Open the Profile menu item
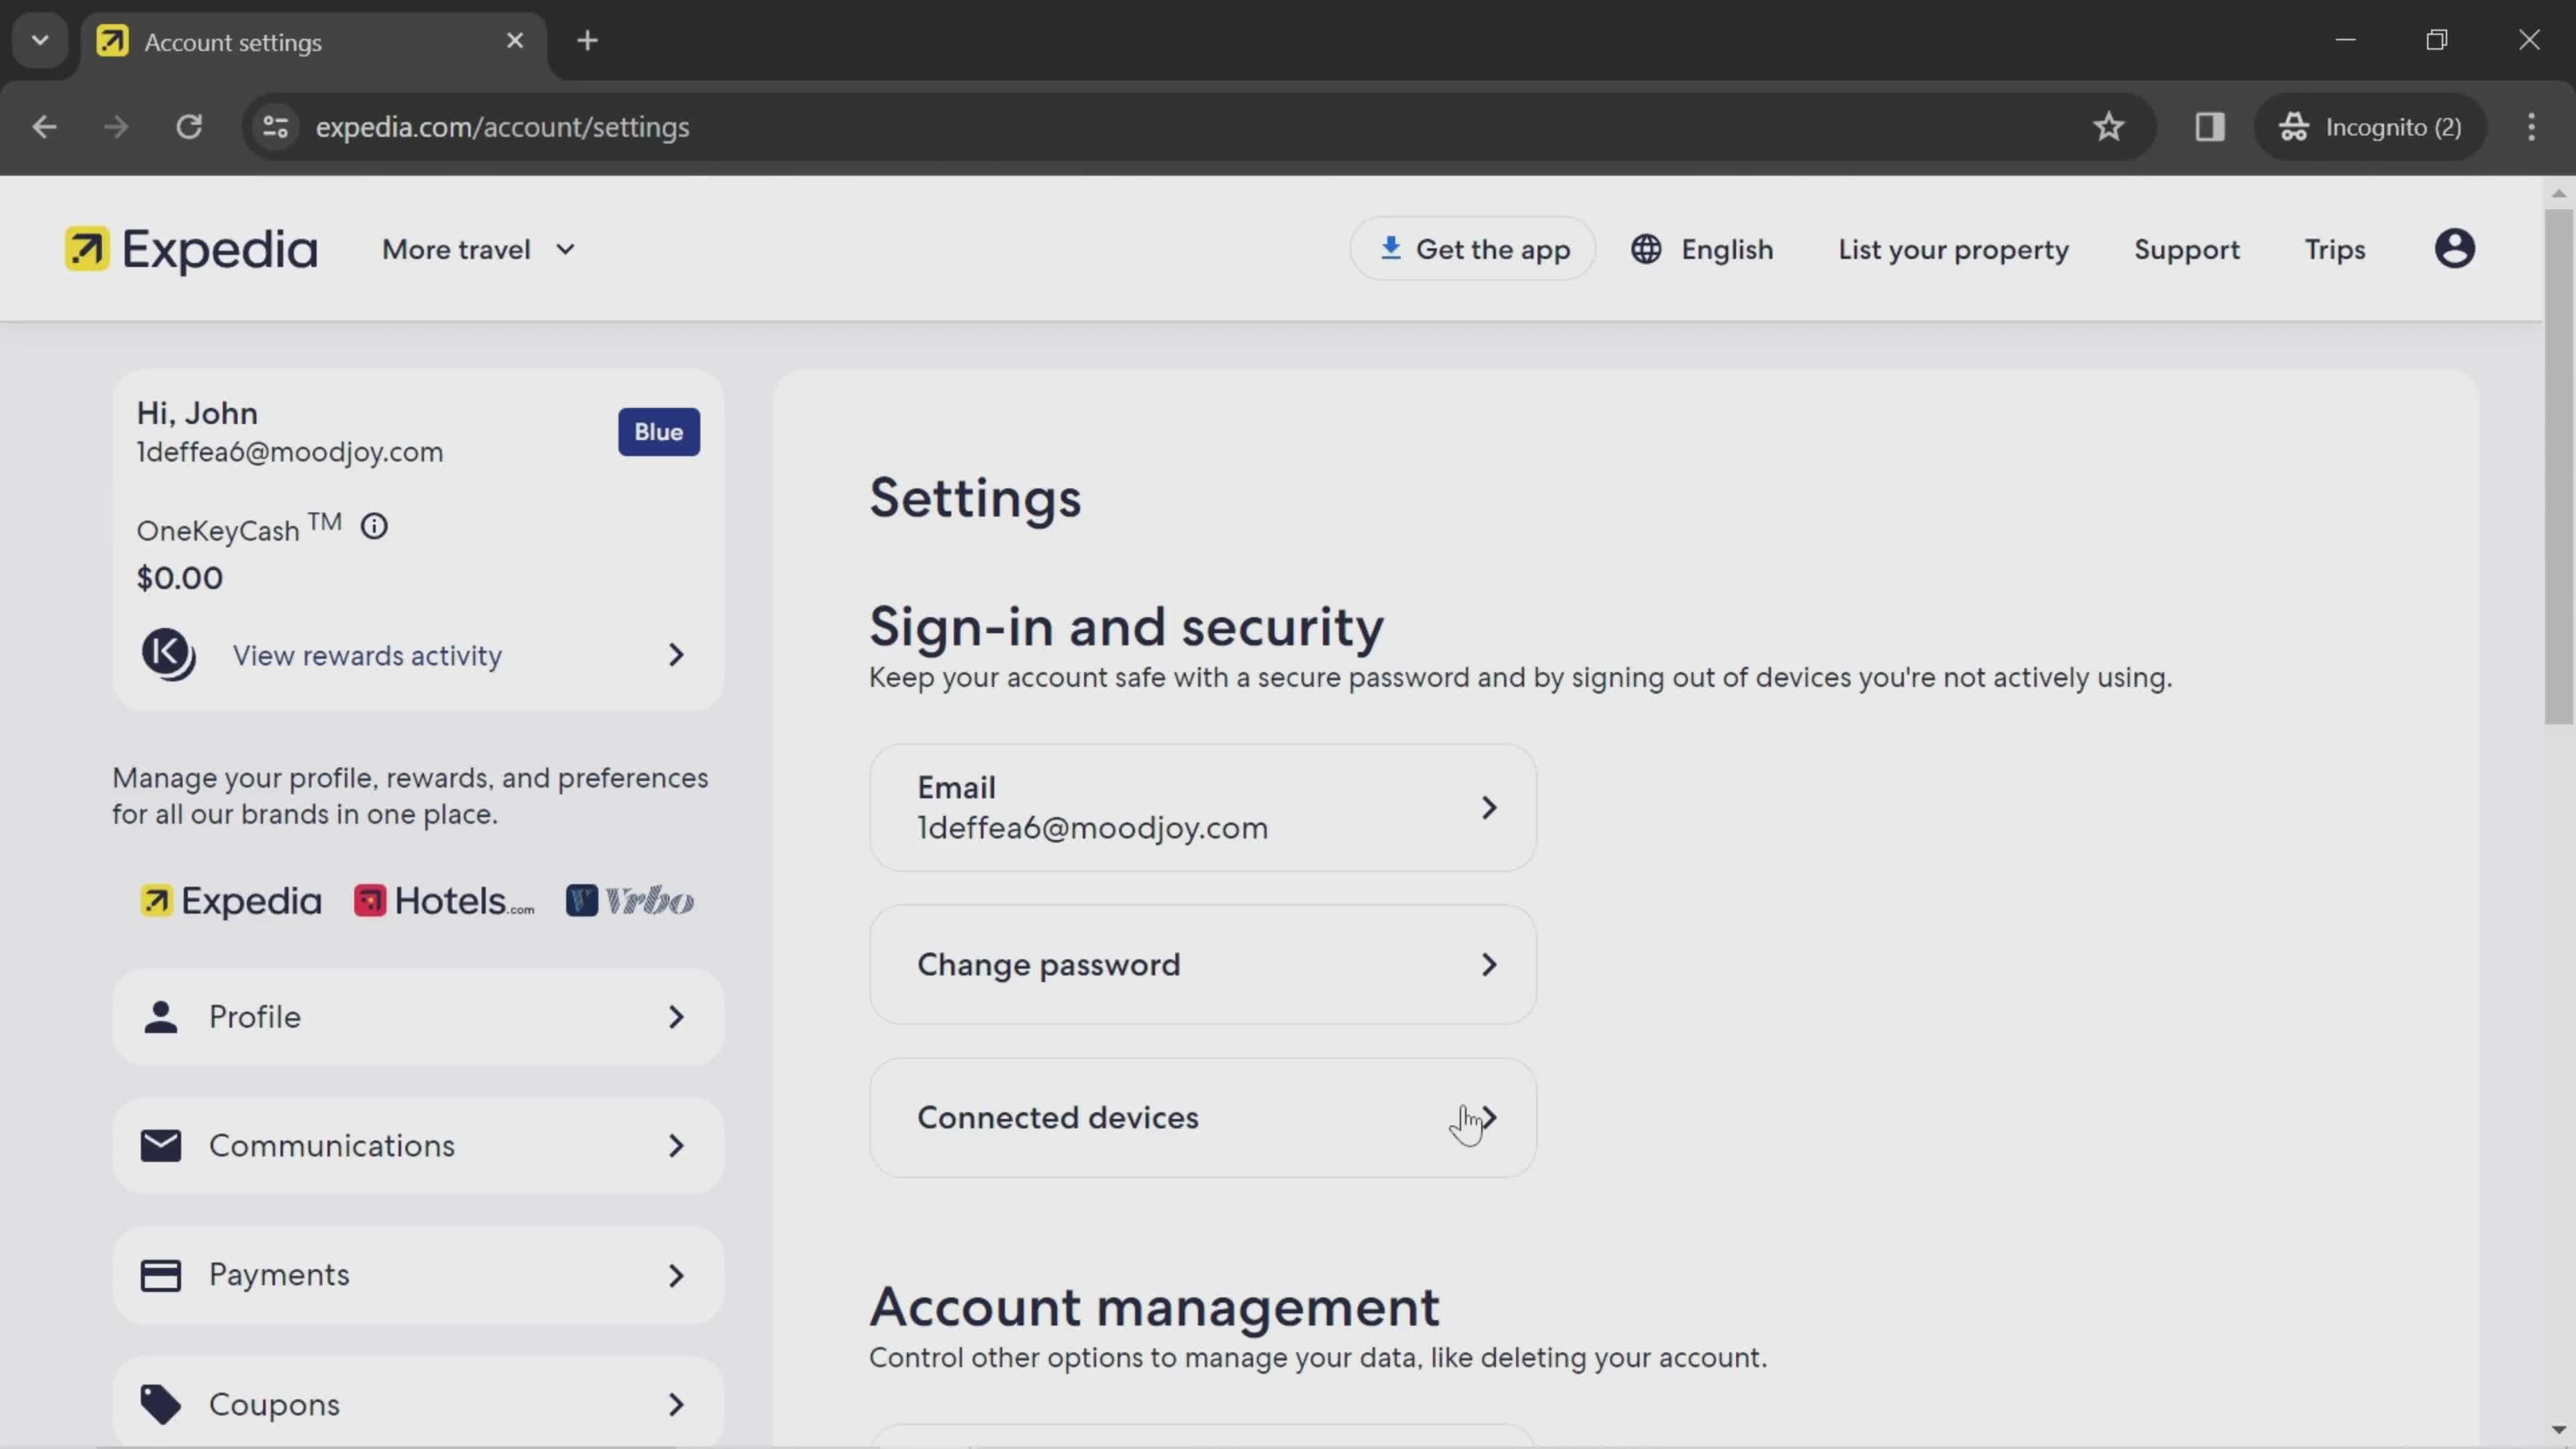The image size is (2576, 1449). (418, 1017)
